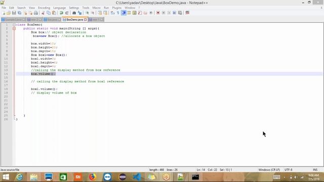Screen dimensions: 324x182
Task: Toggle file monitoring eye icon
Action: click(x=151, y=13)
